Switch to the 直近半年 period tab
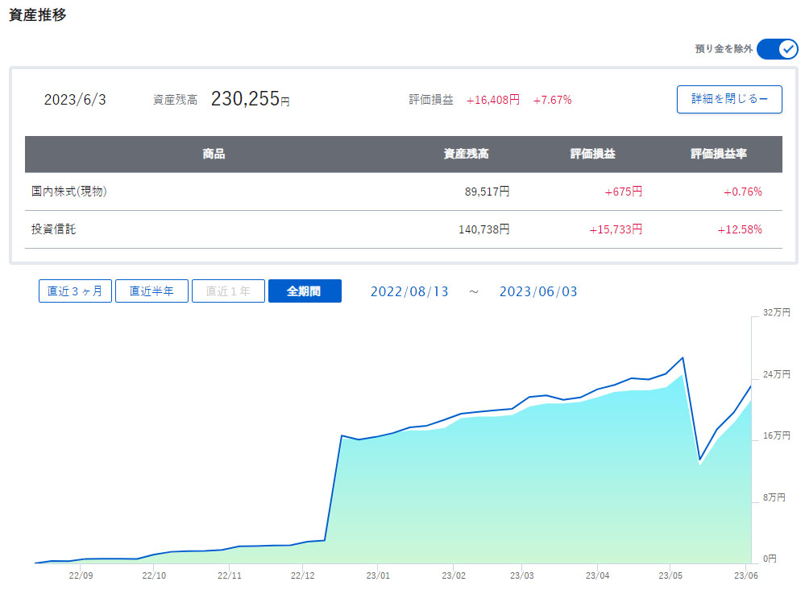 point(151,291)
